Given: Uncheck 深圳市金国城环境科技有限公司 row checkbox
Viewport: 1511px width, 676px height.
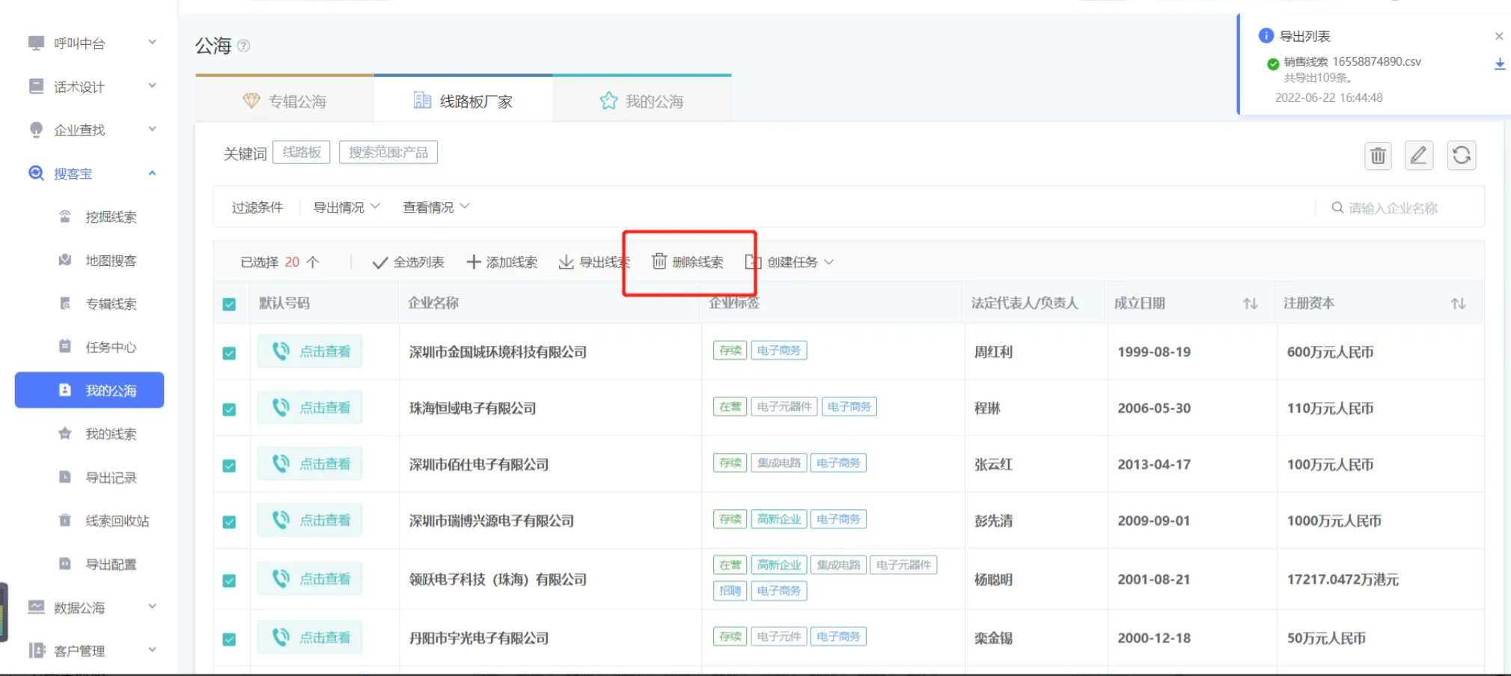Looking at the screenshot, I should (229, 353).
